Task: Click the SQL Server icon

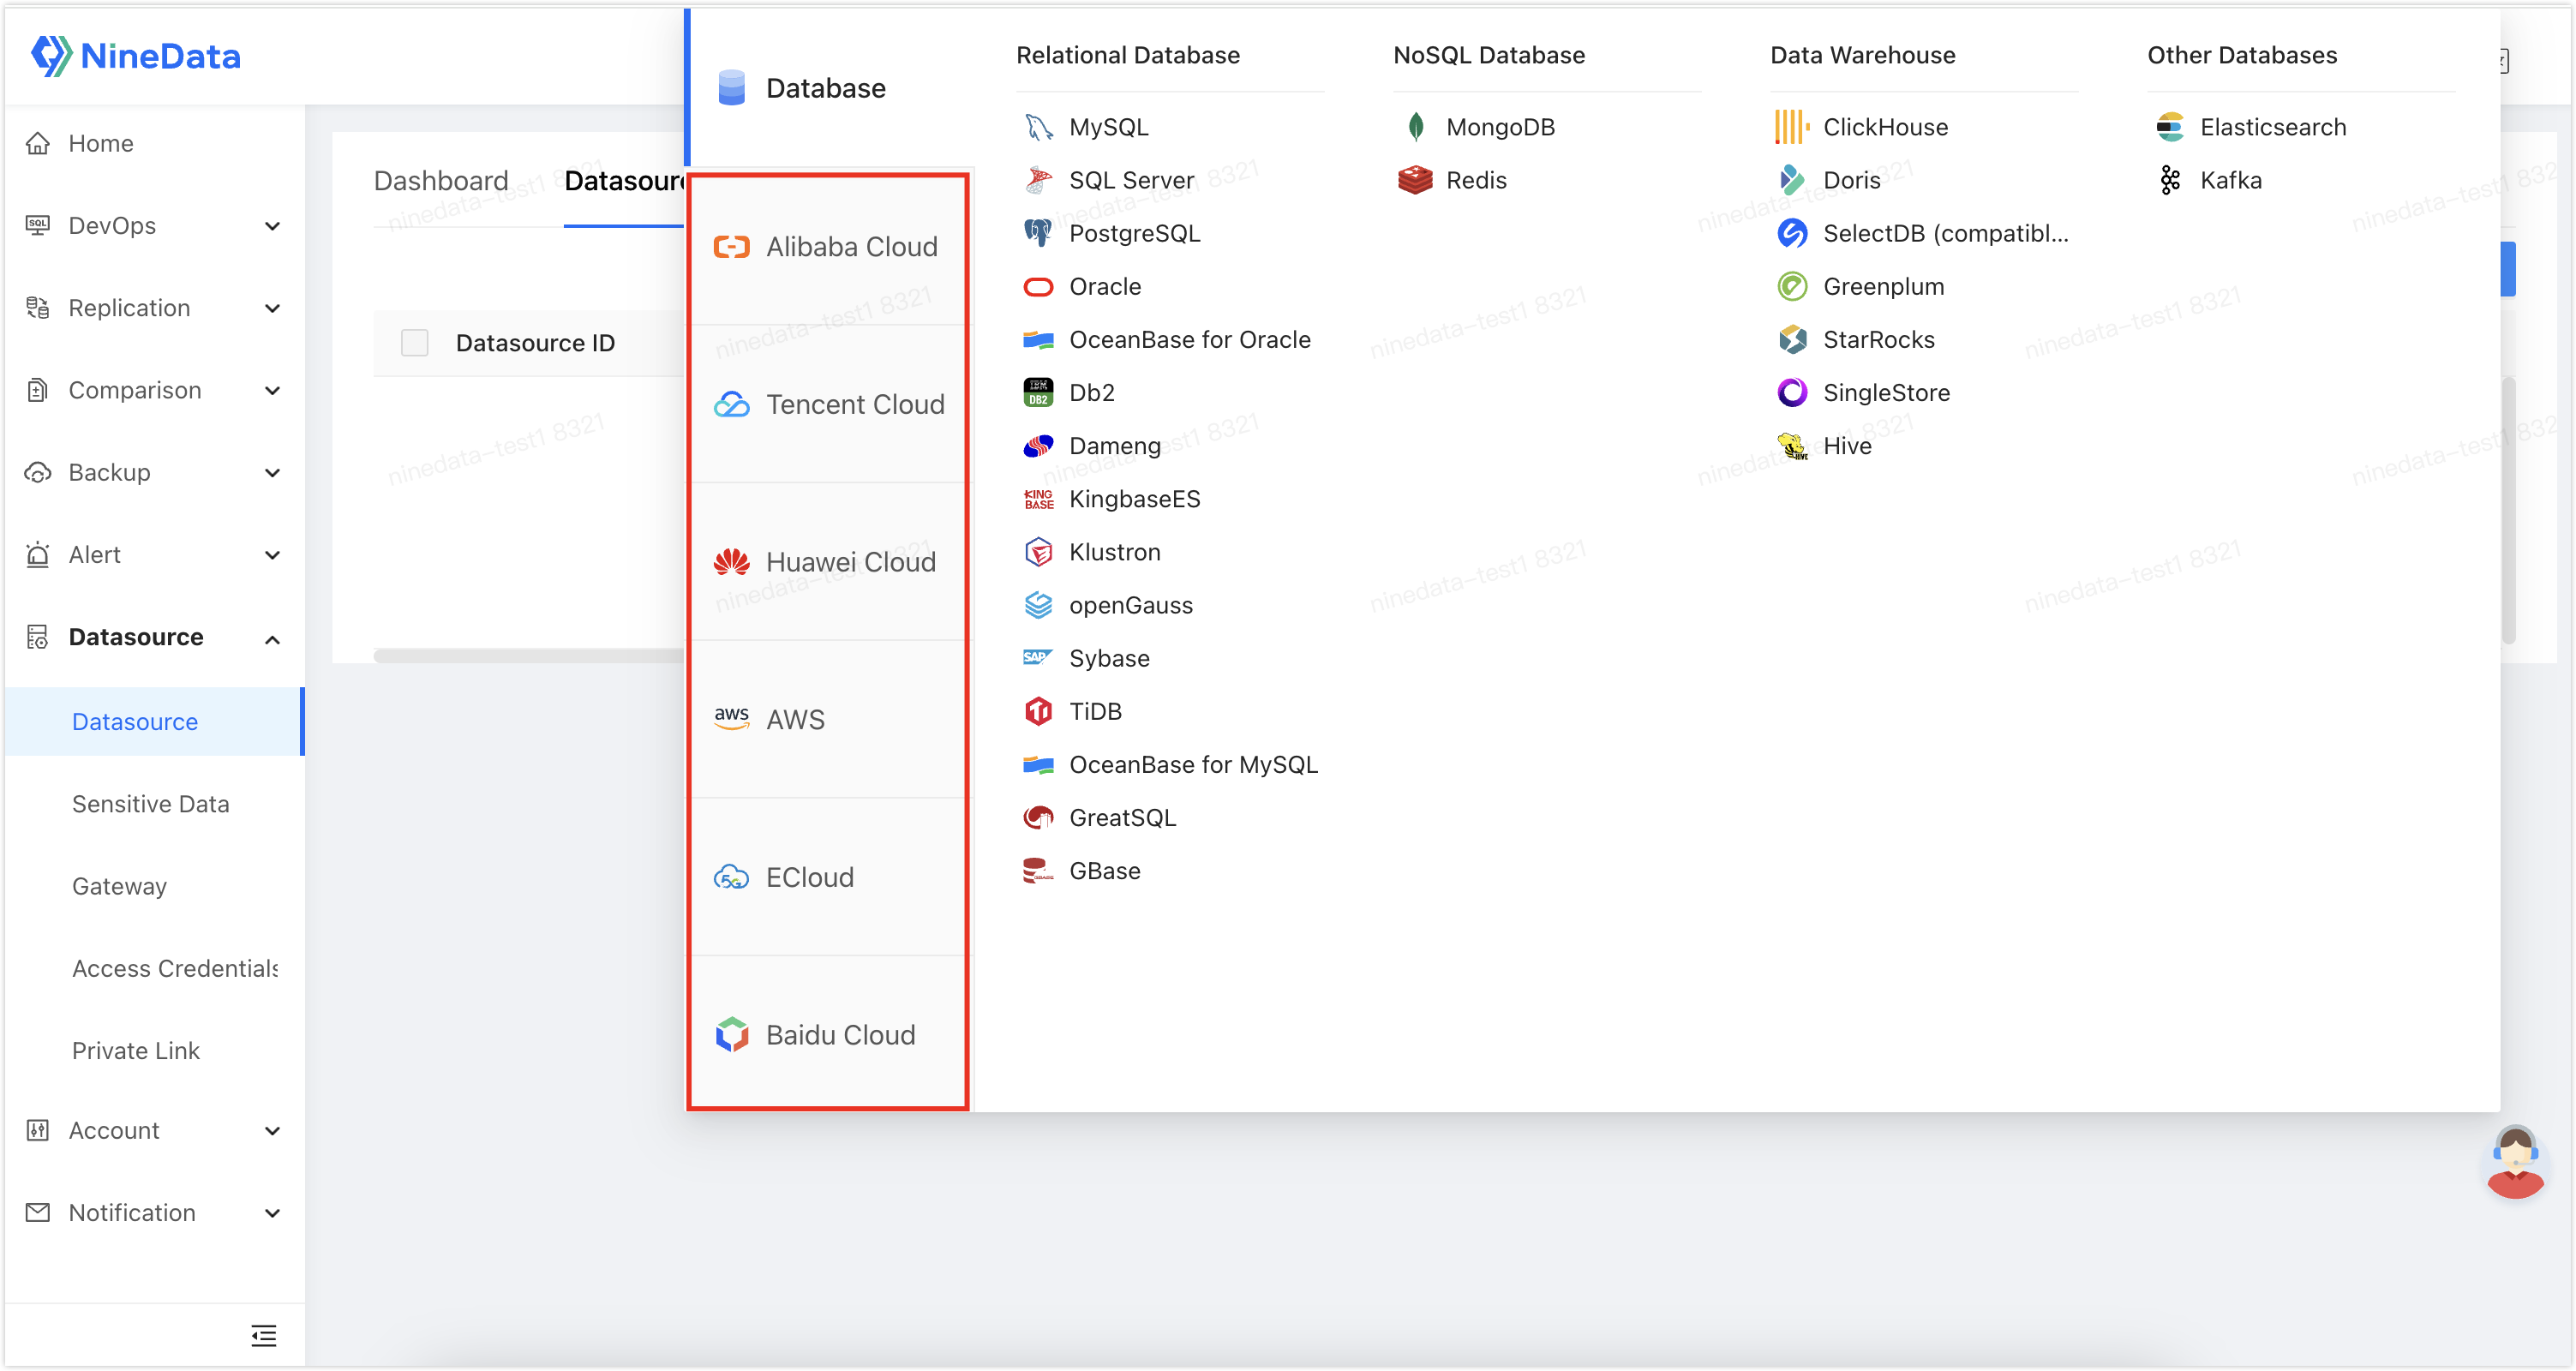Action: pos(1038,180)
